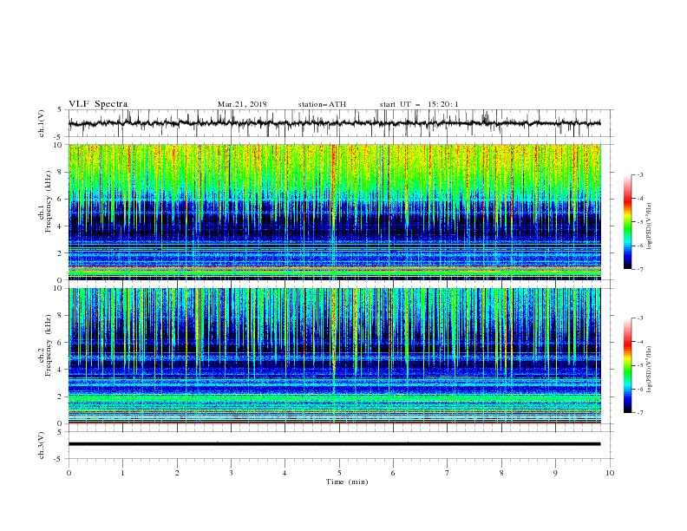This screenshot has height=531, width=687.
Task: Click the "9" tick on the time axis
Action: [555, 473]
